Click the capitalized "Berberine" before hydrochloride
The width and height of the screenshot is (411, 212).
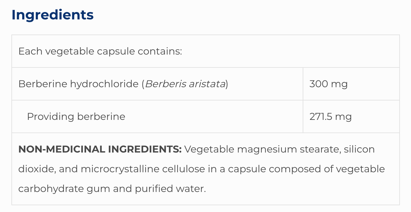click(43, 84)
